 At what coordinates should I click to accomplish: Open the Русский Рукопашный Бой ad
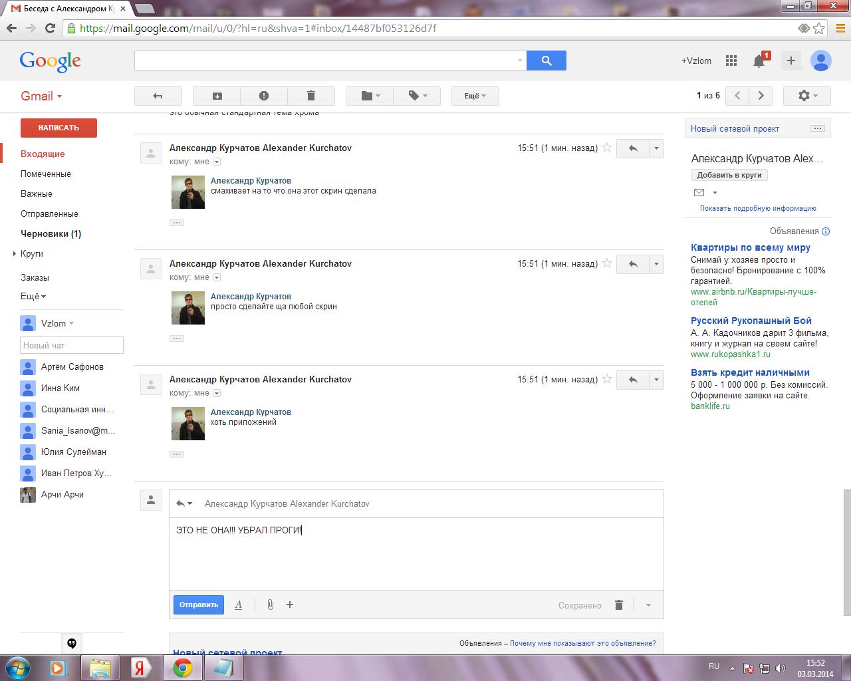(x=751, y=321)
